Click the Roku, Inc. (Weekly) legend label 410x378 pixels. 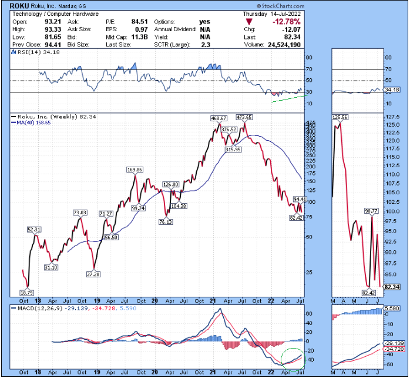point(54,117)
